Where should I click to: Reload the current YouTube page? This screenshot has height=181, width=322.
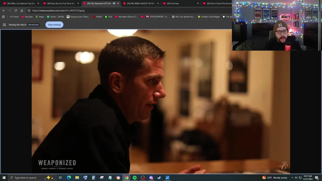pos(16,11)
